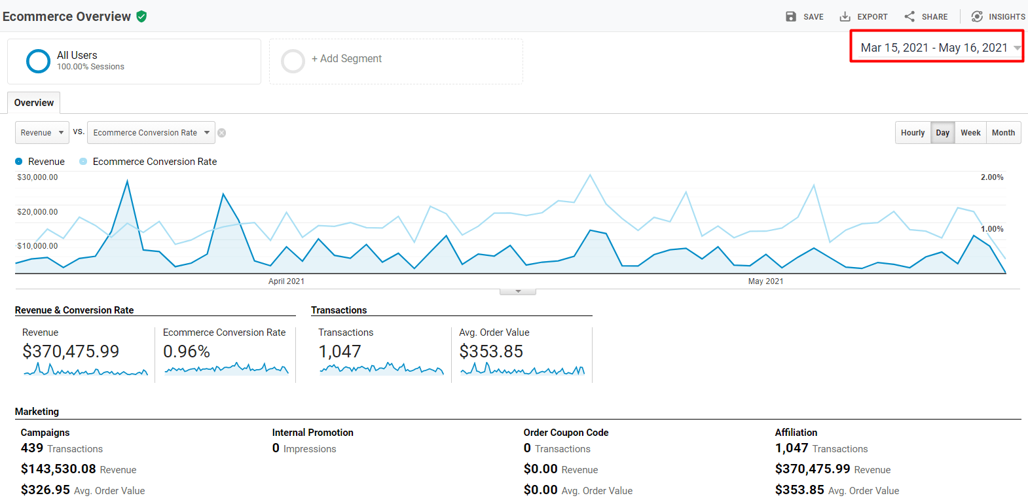The image size is (1028, 502).
Task: Click the Revenue legend color dot
Action: pyautogui.click(x=19, y=162)
